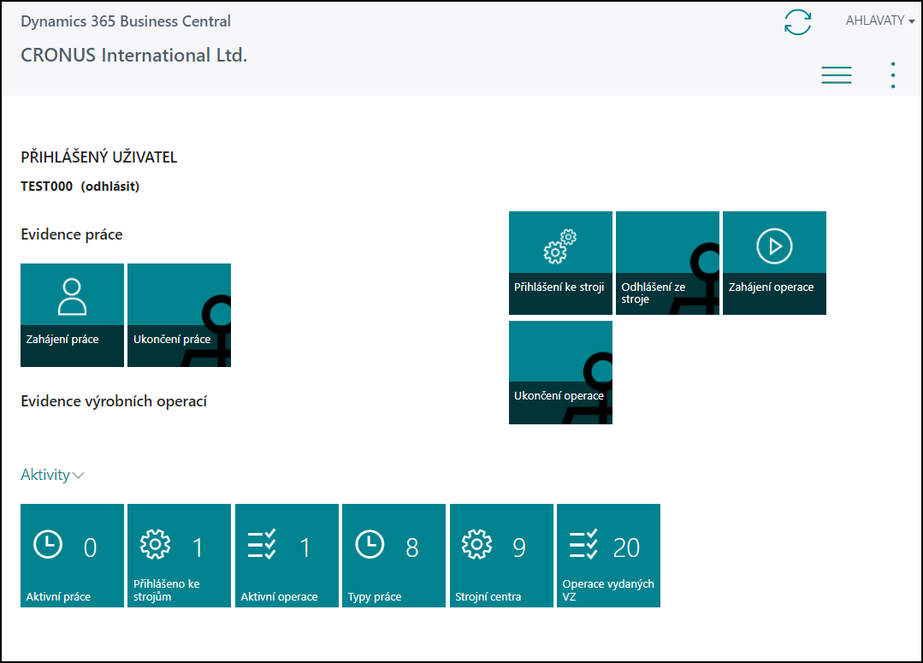Click the clock icon on Aktivní práce

click(x=48, y=544)
